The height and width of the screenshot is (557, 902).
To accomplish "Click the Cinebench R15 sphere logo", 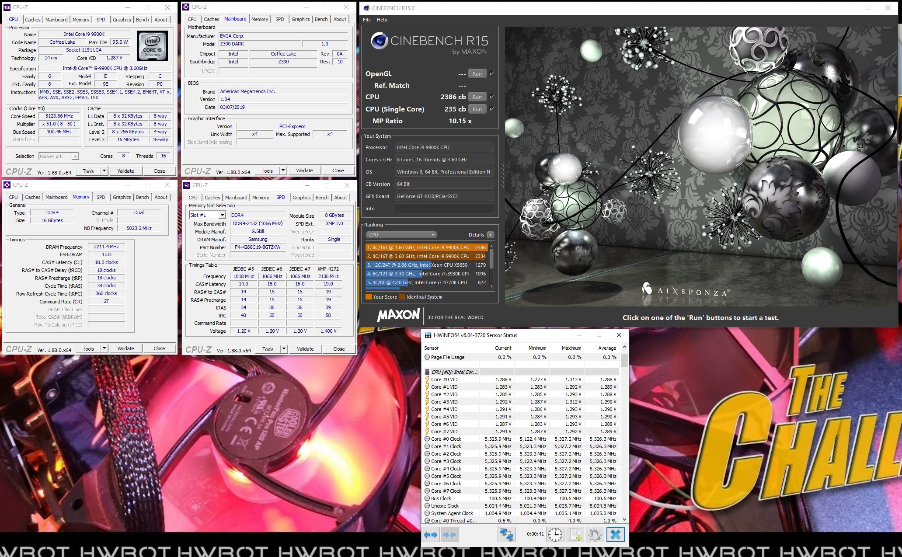I will pos(380,41).
